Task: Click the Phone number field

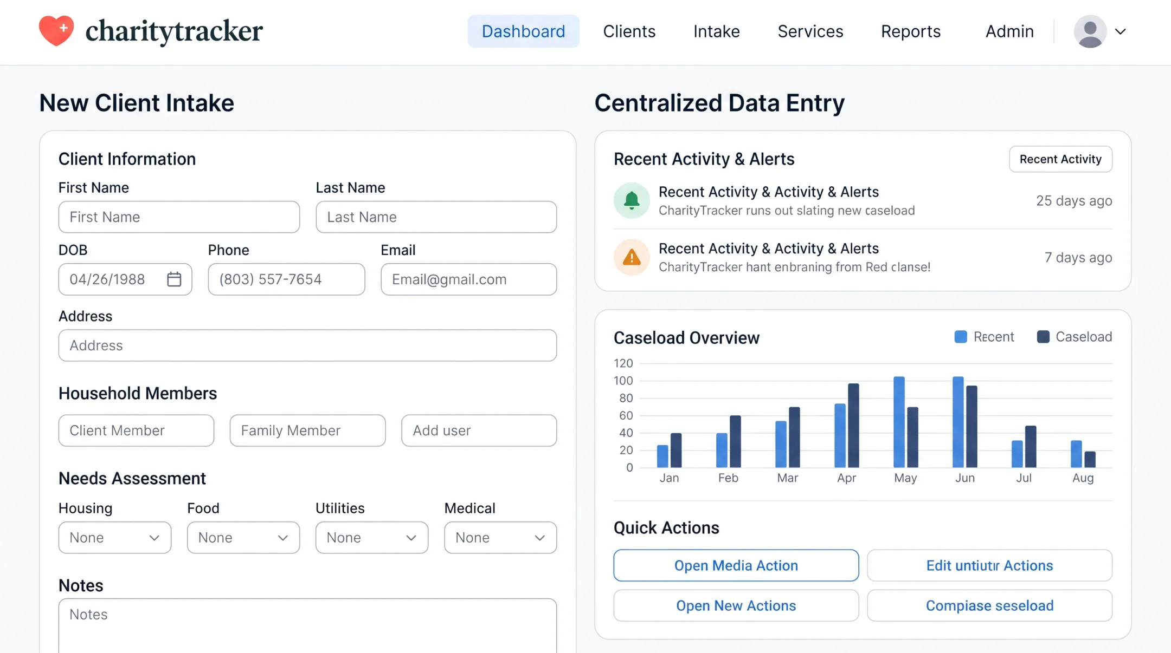Action: (x=286, y=279)
